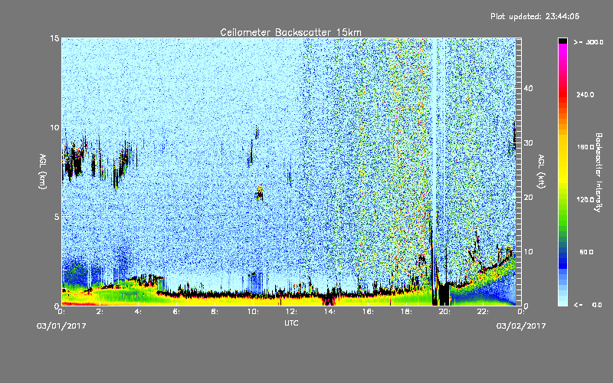Click the '6:' hour tick label on the time axis
The image size is (613, 383).
click(x=177, y=312)
